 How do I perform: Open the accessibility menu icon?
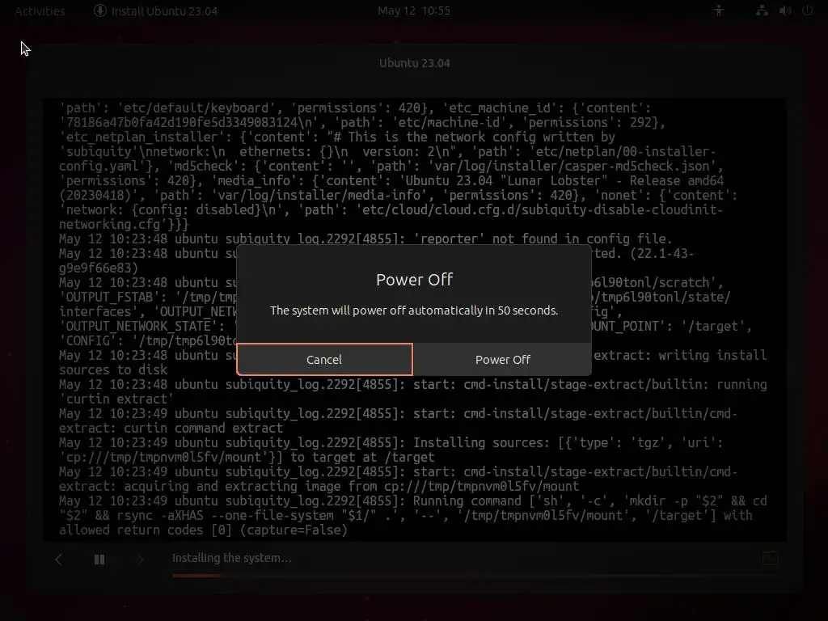pos(718,11)
